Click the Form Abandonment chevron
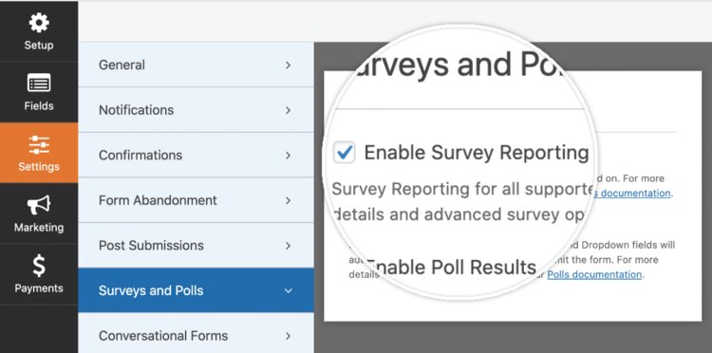712x353 pixels. (288, 200)
